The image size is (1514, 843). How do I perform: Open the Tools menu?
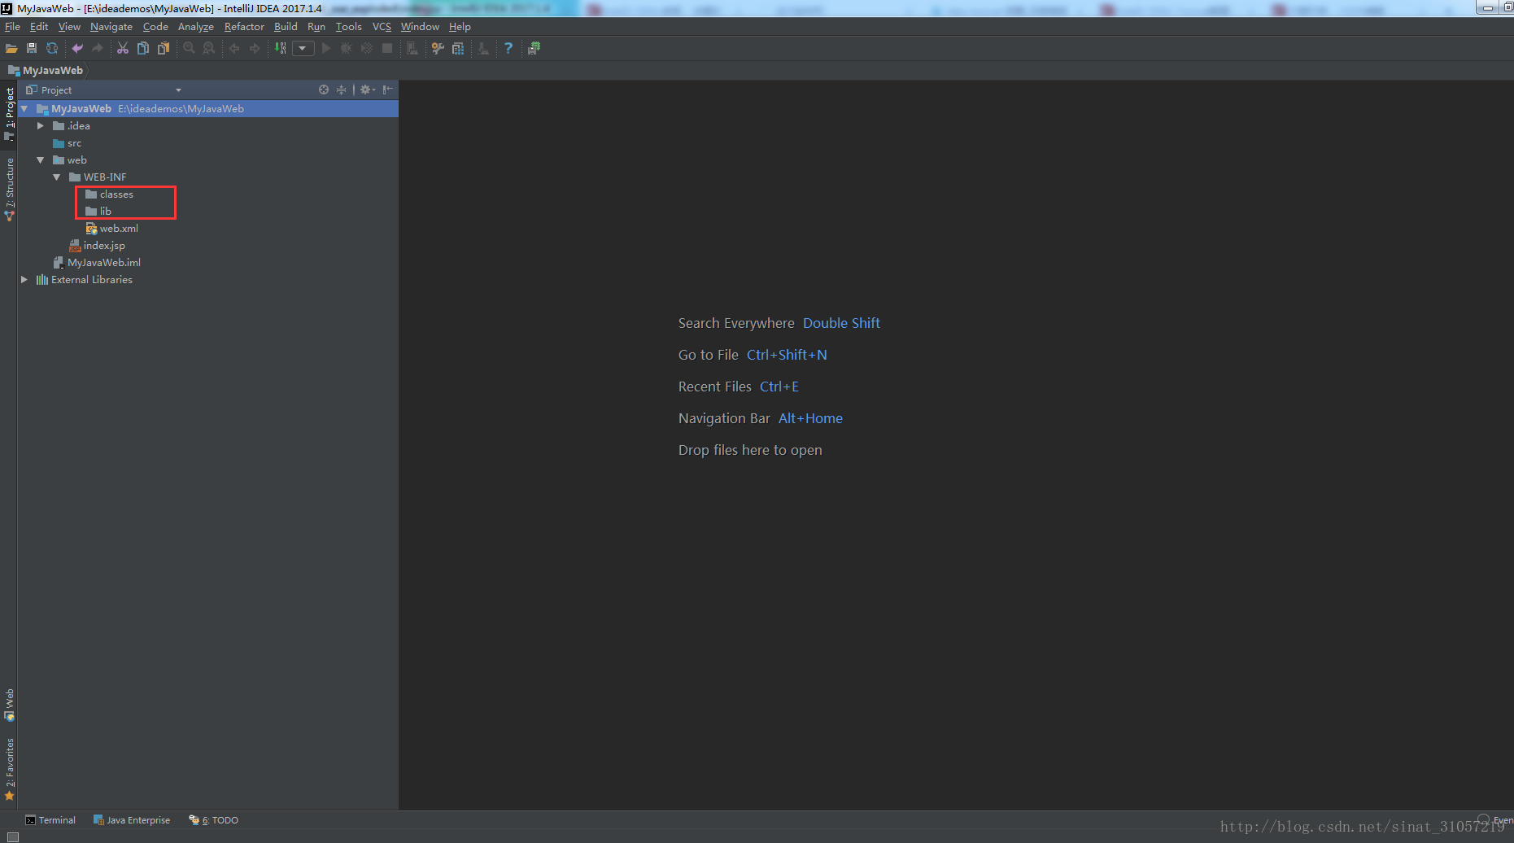point(348,27)
